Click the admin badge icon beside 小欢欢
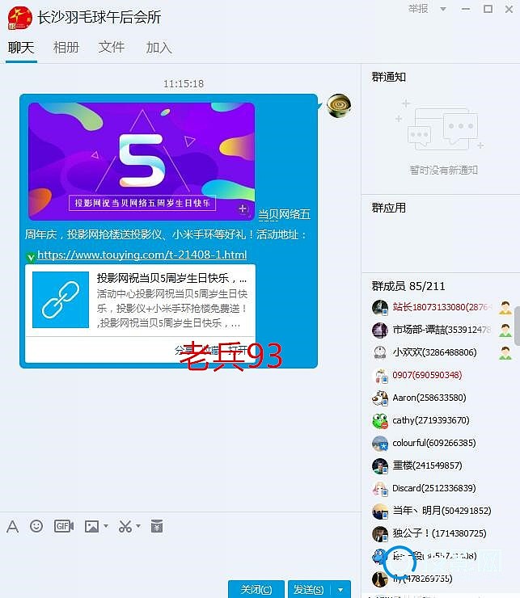The image size is (520, 598). pyautogui.click(x=505, y=353)
